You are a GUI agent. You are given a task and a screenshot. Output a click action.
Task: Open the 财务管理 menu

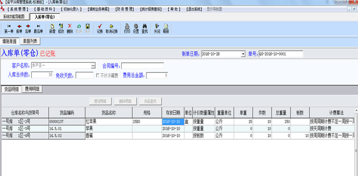click(x=125, y=9)
